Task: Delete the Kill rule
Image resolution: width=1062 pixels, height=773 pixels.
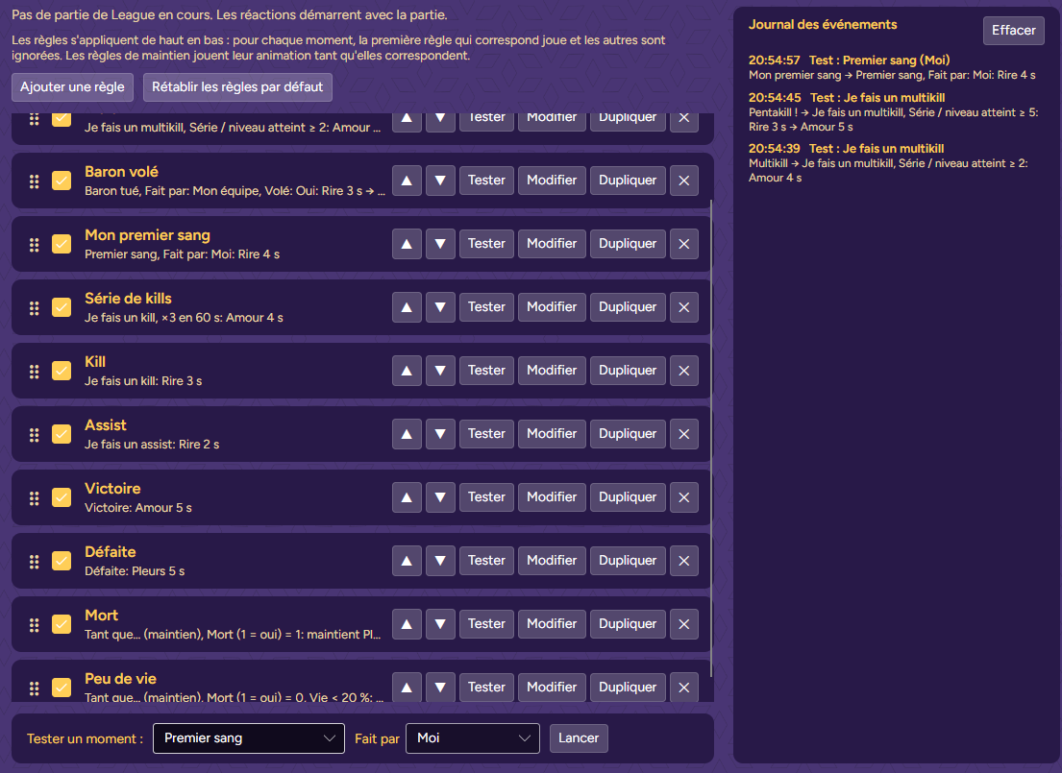Action: pyautogui.click(x=684, y=371)
